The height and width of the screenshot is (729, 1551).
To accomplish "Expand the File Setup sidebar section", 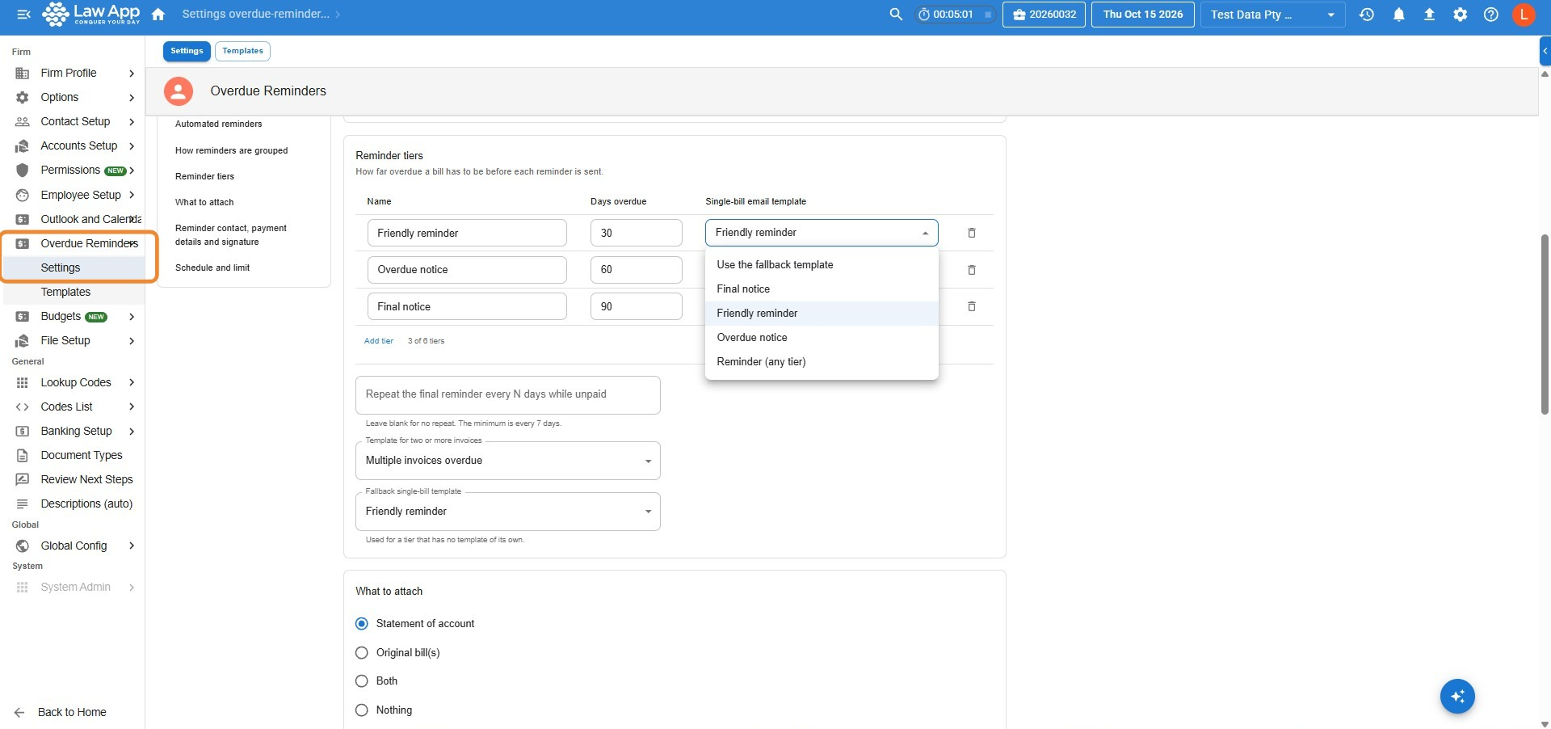I will pyautogui.click(x=132, y=341).
